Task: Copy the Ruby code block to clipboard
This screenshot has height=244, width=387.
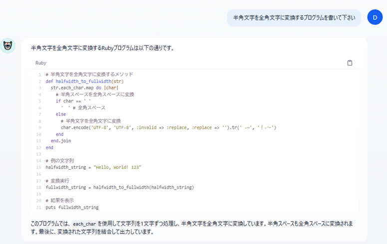Action: coord(350,63)
